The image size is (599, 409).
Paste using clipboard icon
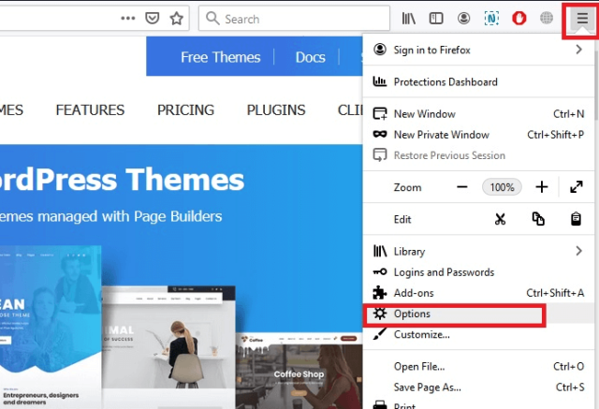pos(576,219)
